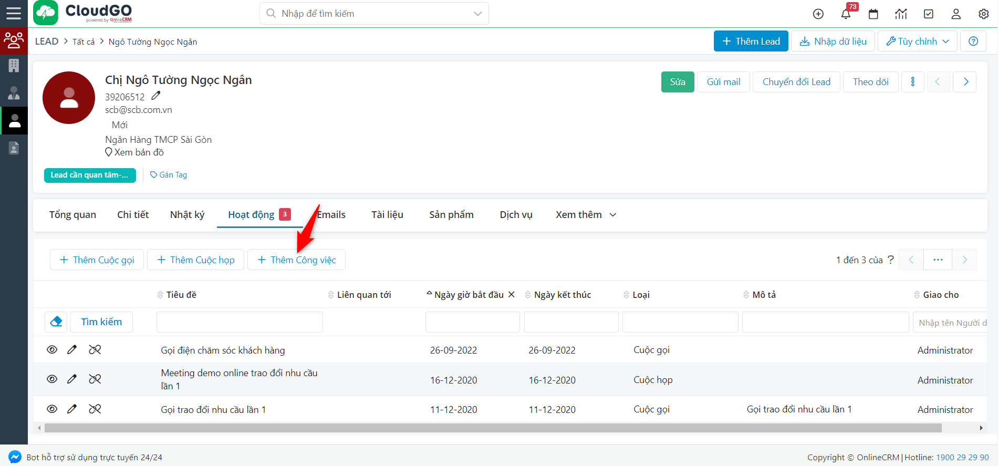Sort by Giao cho column

point(937,295)
